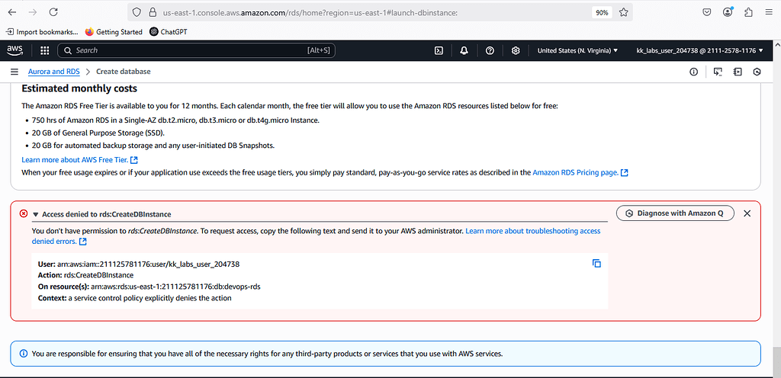This screenshot has height=378, width=781.
Task: Toggle the RDS side navigation hamburger
Action: pyautogui.click(x=14, y=72)
